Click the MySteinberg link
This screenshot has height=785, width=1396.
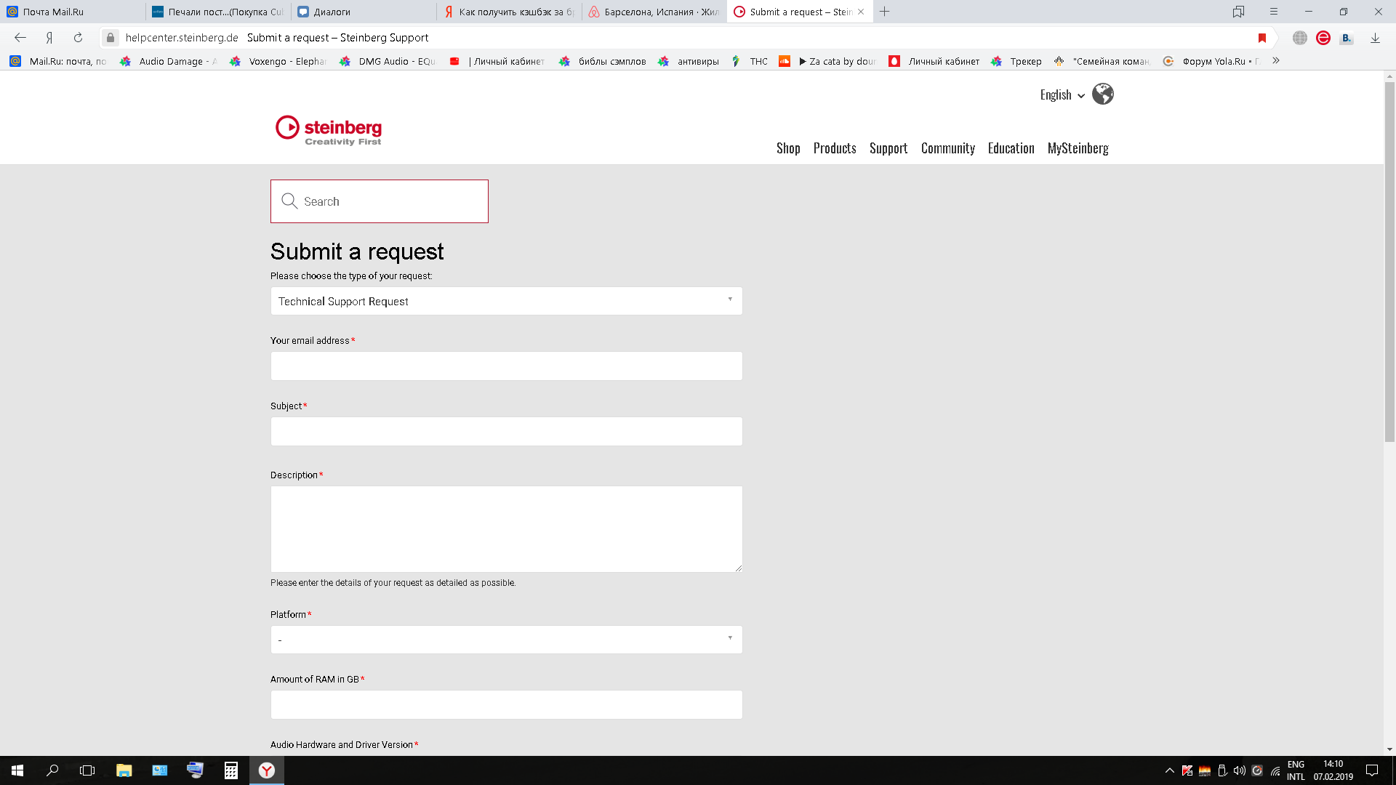coord(1078,148)
